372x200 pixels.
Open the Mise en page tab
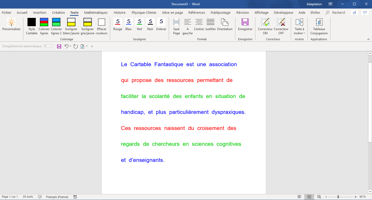173,12
